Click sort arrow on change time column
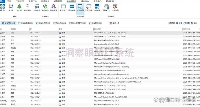 pos(199,29)
